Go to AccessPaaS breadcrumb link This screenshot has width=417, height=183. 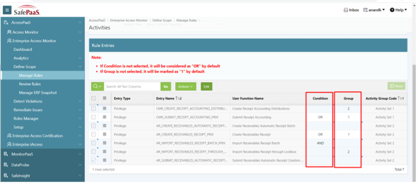point(97,21)
